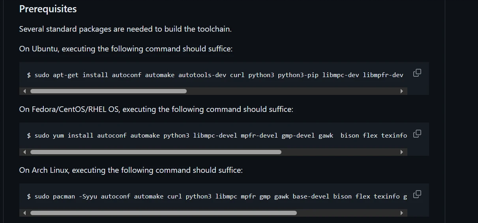Viewport: 478px width, 223px height.
Task: Click right scroll arrow under apt-get command
Action: coord(401,91)
